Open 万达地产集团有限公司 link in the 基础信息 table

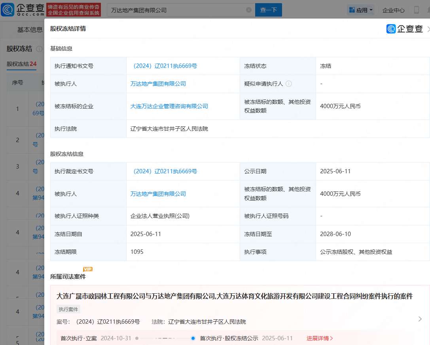click(158, 84)
